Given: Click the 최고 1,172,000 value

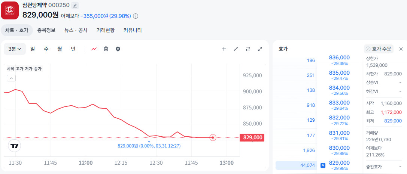Looking at the screenshot, I should 391,112.
